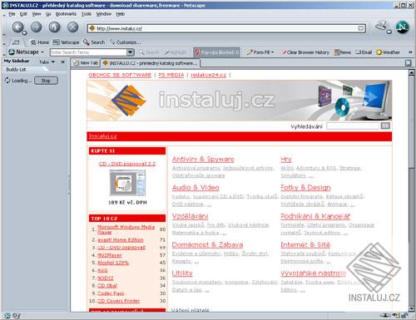Open Home from the personal toolbar
This screenshot has height=320, width=416.
point(40,42)
